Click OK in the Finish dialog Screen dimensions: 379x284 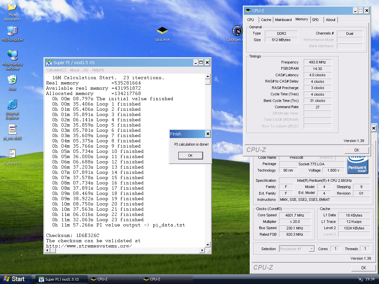point(190,155)
